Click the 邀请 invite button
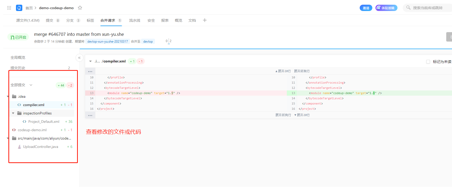Image resolution: width=452 pixels, height=190 pixels. [x=366, y=8]
